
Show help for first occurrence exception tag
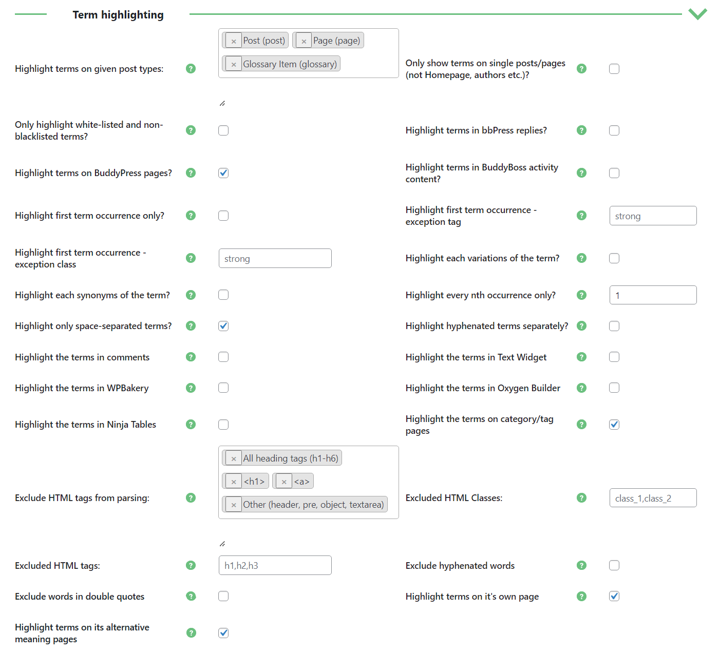[x=581, y=215]
